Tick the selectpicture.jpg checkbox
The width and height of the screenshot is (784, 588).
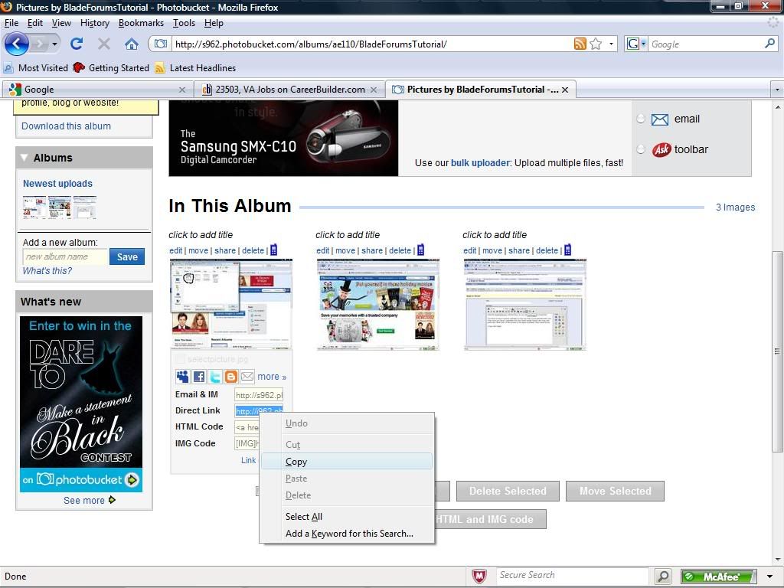pyautogui.click(x=180, y=359)
